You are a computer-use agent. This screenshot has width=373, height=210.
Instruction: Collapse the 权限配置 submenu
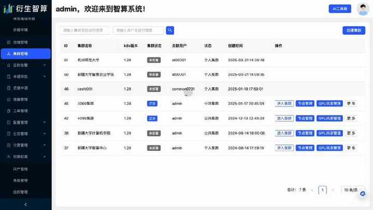click(26, 156)
